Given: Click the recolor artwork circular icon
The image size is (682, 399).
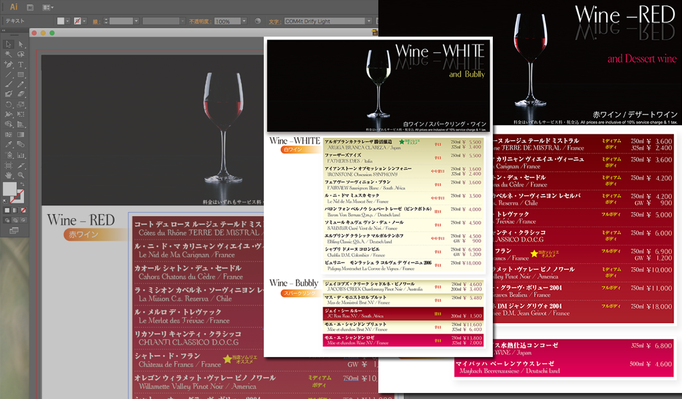Looking at the screenshot, I should click(x=258, y=21).
